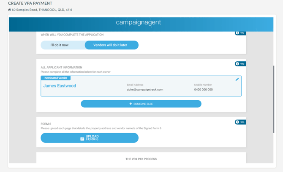This screenshot has height=172, width=283.
Task: Click the home icon beside property address
Action: [9, 10]
